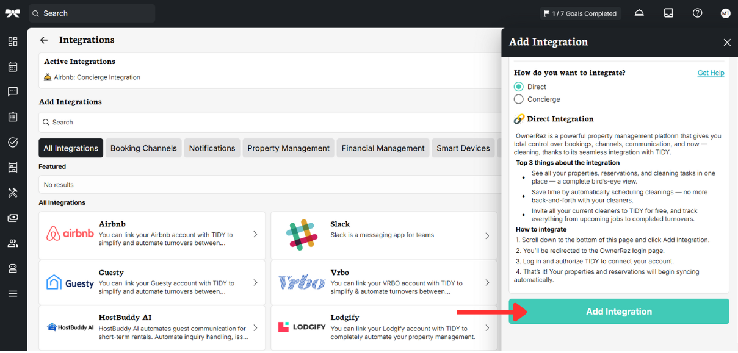Click the top bar Search field
Screen dimensions: 738x353
pos(92,13)
